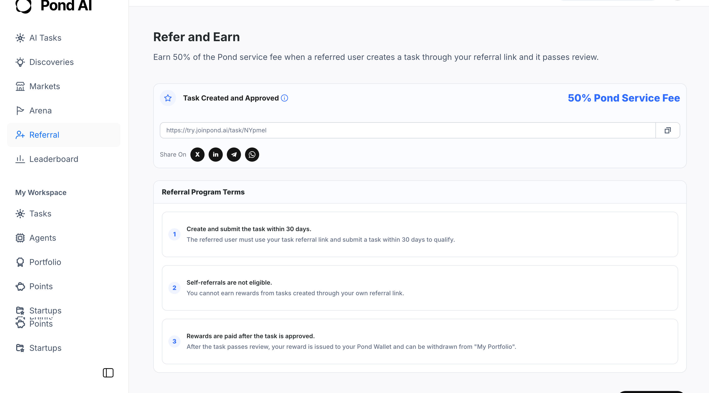This screenshot has height=393, width=709.
Task: Click the info icon beside Task Created and Approved
Action: click(x=284, y=98)
